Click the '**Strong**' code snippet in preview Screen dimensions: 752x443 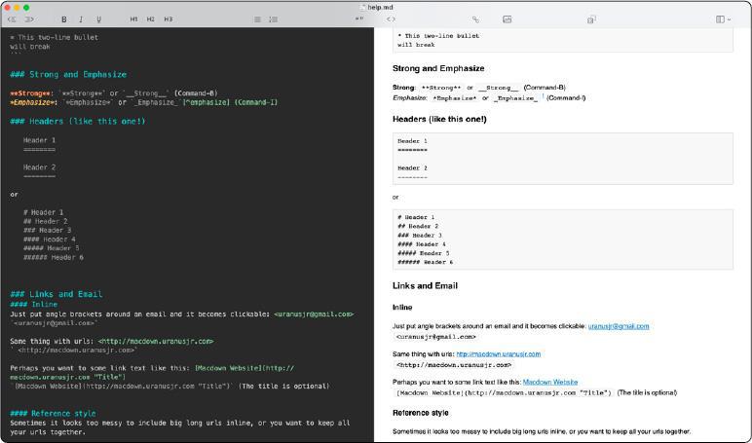coord(441,88)
